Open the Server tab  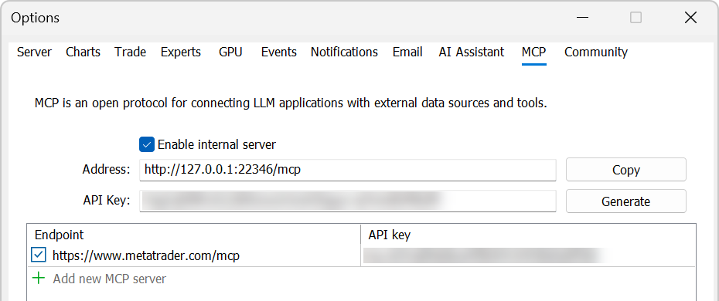pos(34,52)
